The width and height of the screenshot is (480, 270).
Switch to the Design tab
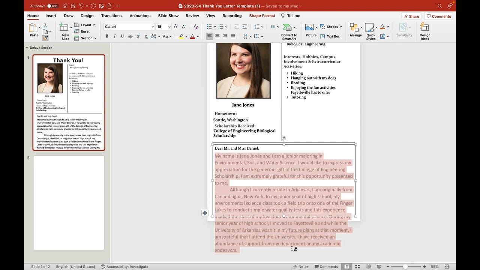pos(87,16)
